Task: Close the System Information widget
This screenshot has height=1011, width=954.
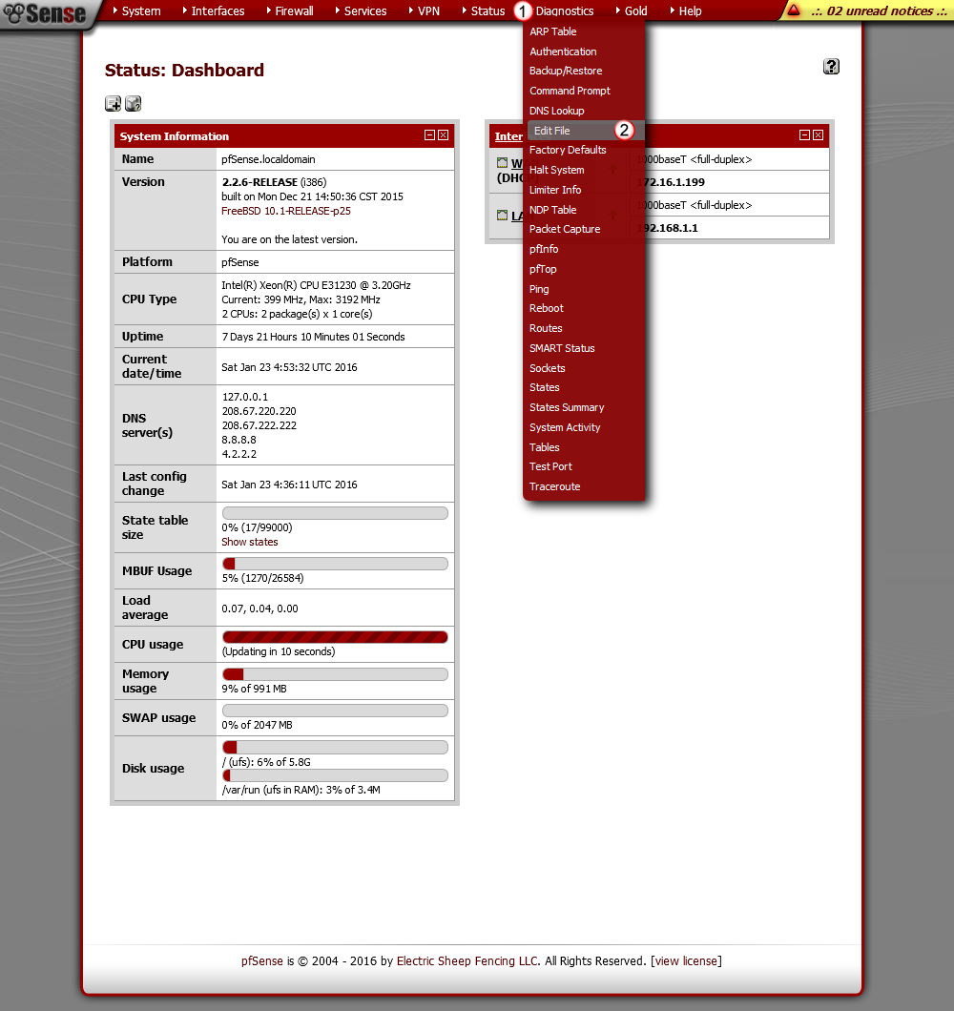Action: pos(444,134)
